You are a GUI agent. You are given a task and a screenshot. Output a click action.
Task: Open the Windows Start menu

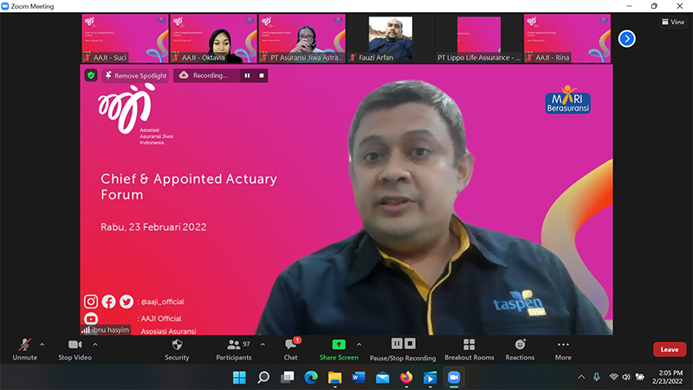click(240, 378)
